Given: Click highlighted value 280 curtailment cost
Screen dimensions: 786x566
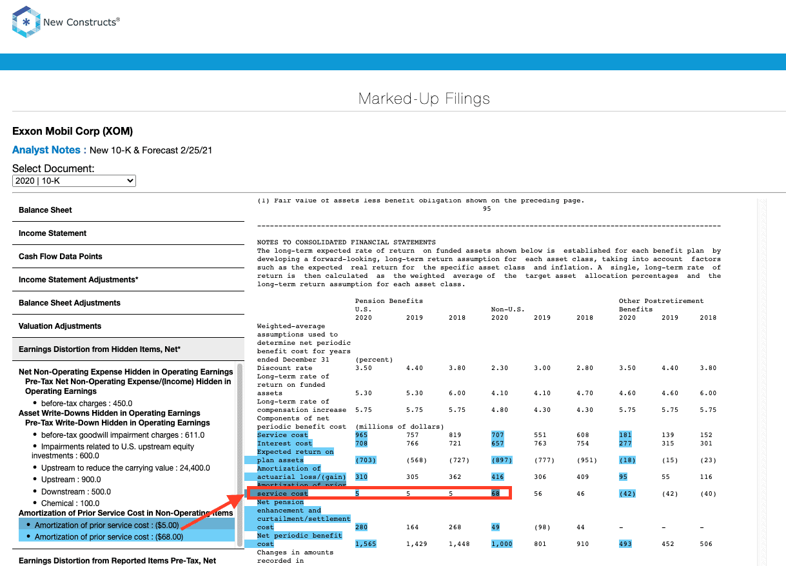Looking at the screenshot, I should pos(362,527).
